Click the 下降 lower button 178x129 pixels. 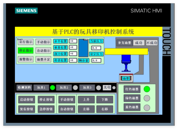point(105,100)
